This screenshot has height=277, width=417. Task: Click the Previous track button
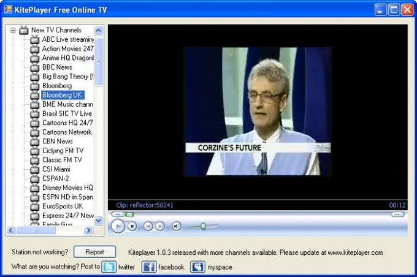click(148, 226)
